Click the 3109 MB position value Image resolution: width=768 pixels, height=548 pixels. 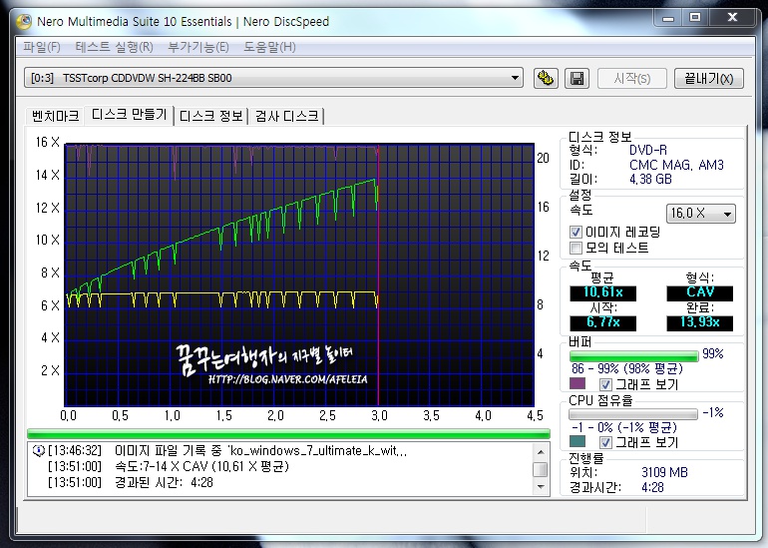tap(664, 472)
